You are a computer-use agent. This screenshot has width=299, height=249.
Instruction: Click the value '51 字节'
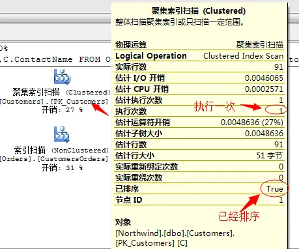click(x=270, y=156)
